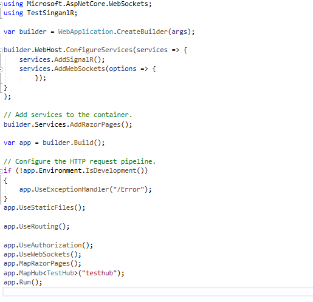
Task: Click the empty line below app.Run()
Action: pyautogui.click(x=158, y=292)
